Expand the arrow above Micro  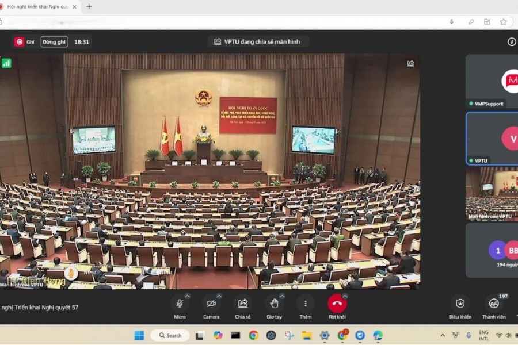188,296
